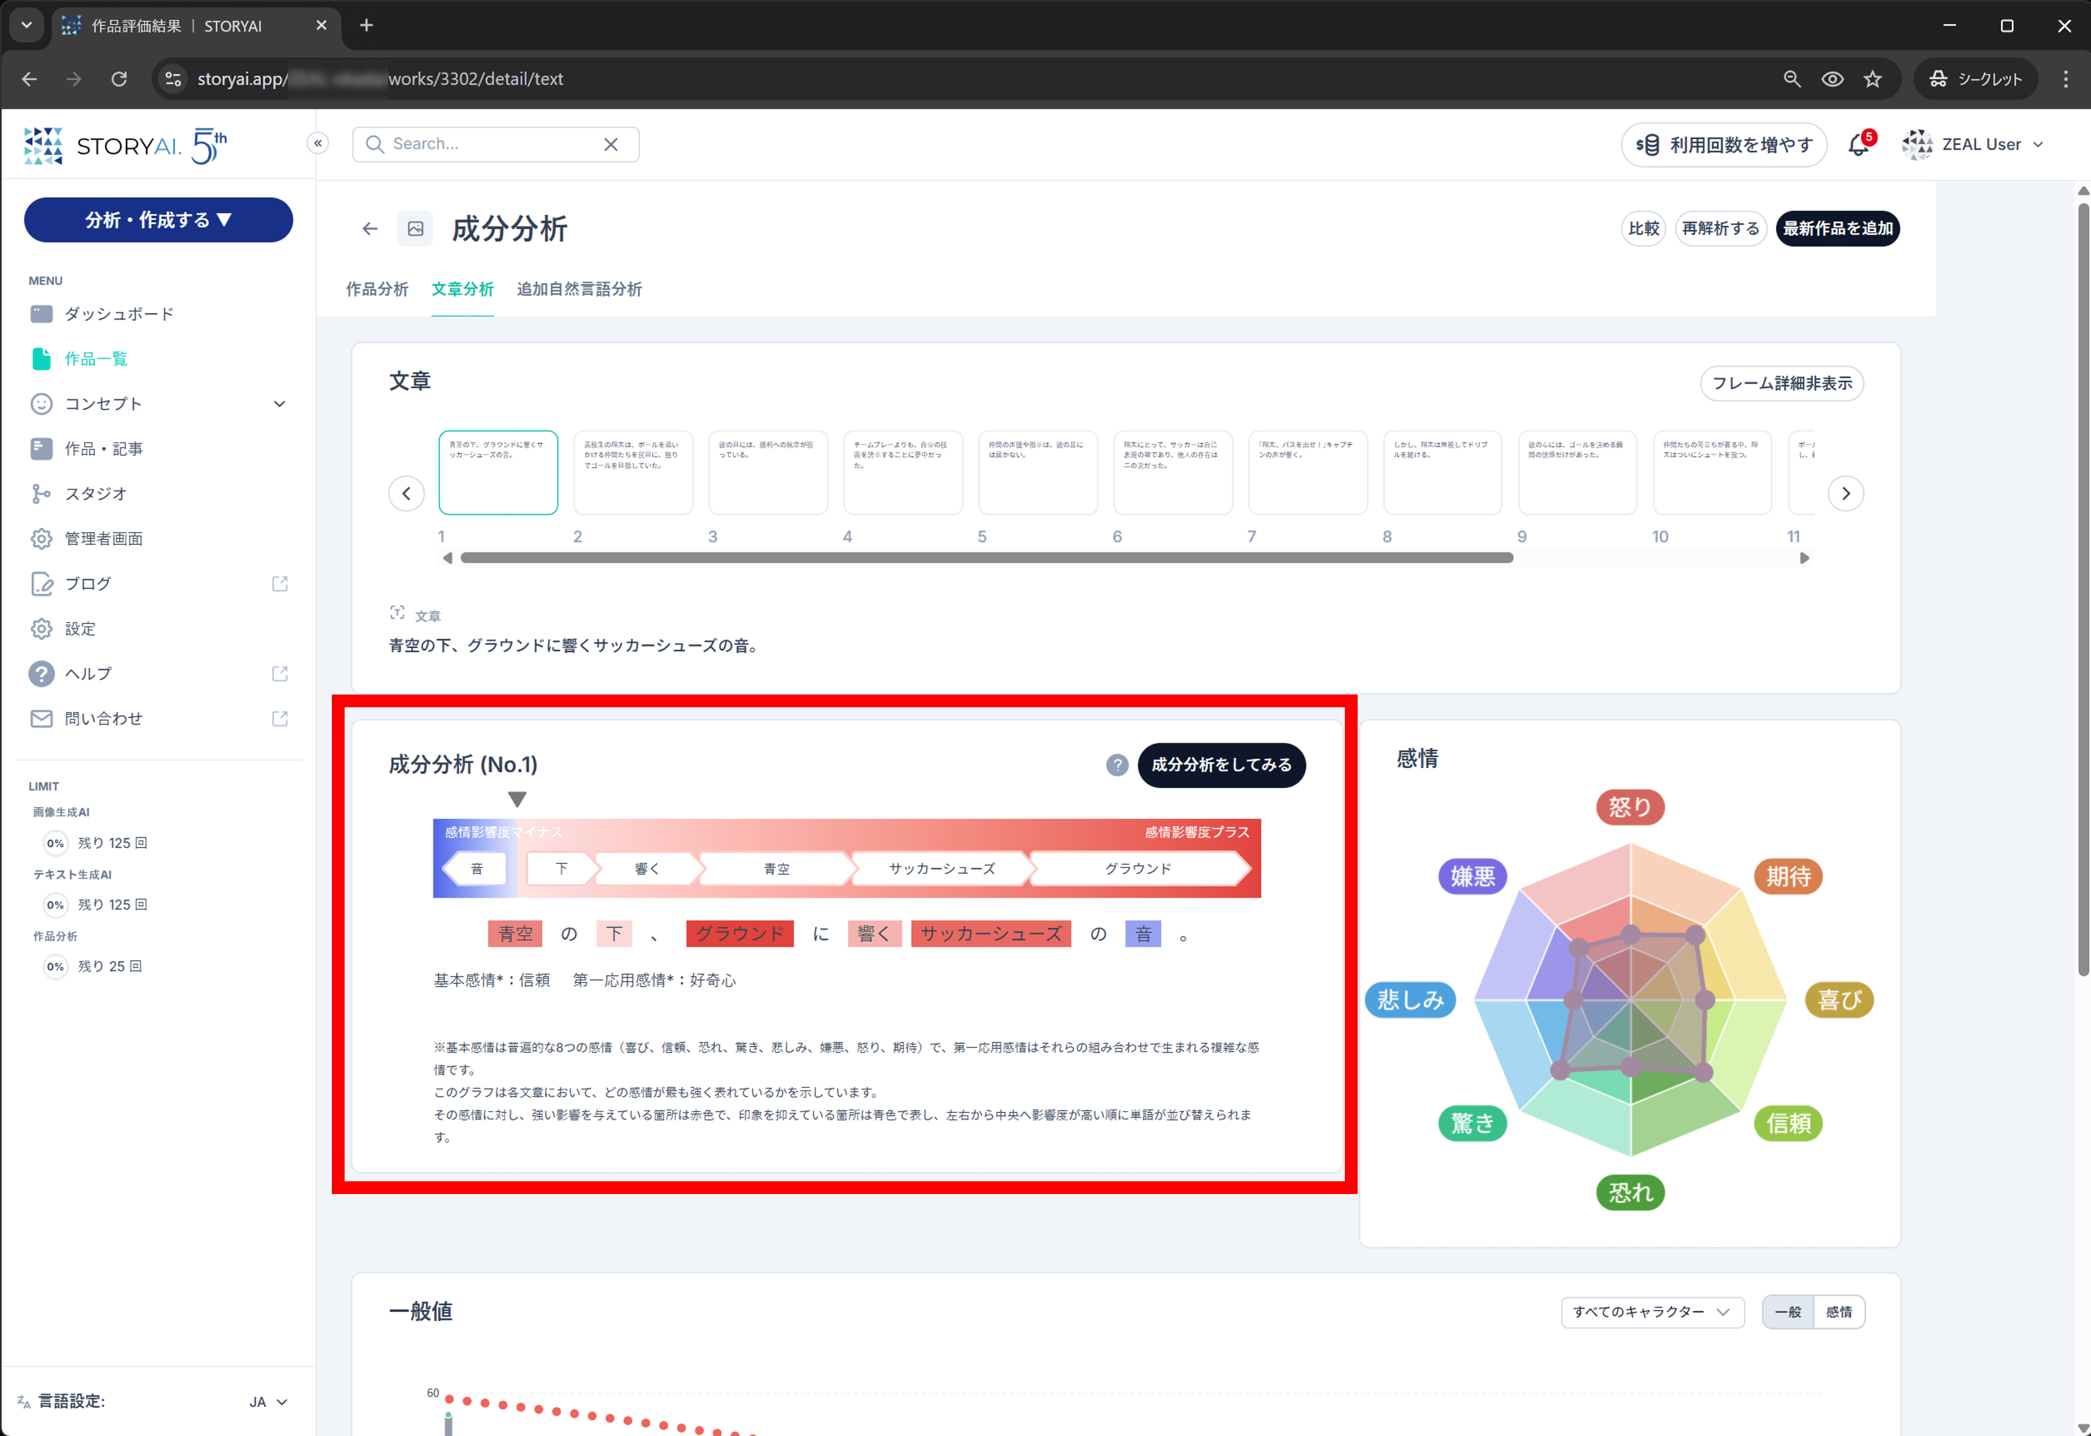Bookmark this page with the star icon
Viewport: 2091px width, 1436px height.
tap(1872, 79)
